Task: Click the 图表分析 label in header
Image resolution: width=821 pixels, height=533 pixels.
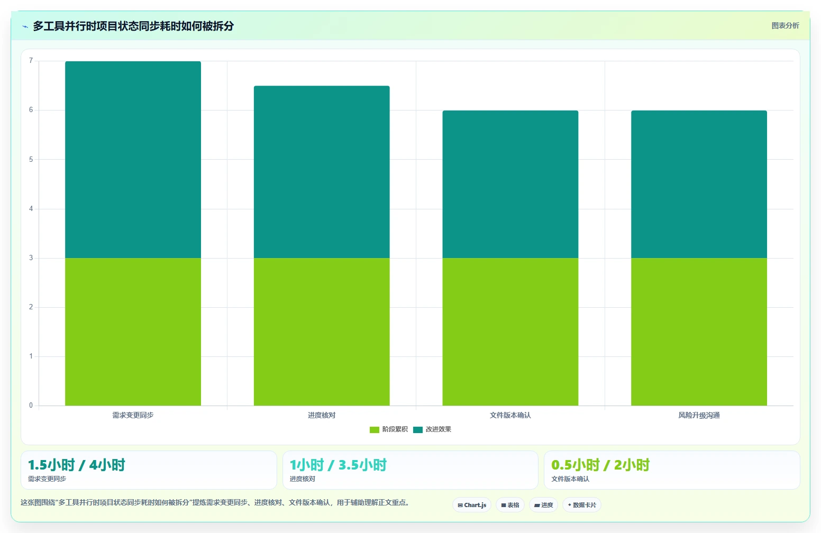Action: (785, 25)
